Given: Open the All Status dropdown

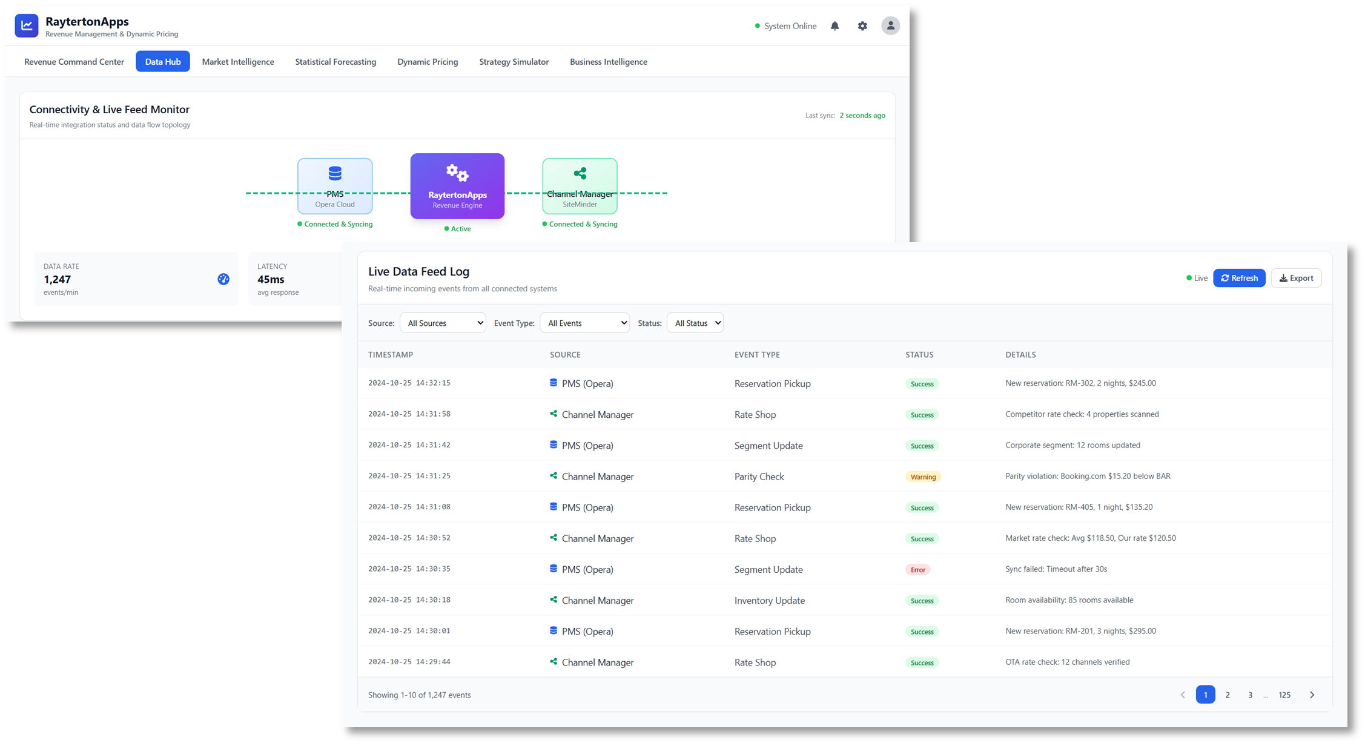Looking at the screenshot, I should click(695, 322).
